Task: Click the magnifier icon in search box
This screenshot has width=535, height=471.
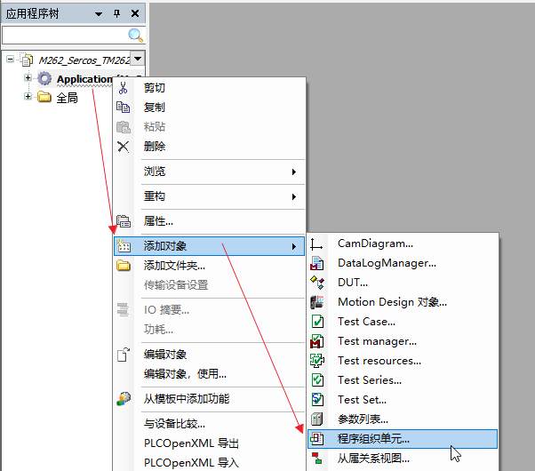Action: coord(136,36)
